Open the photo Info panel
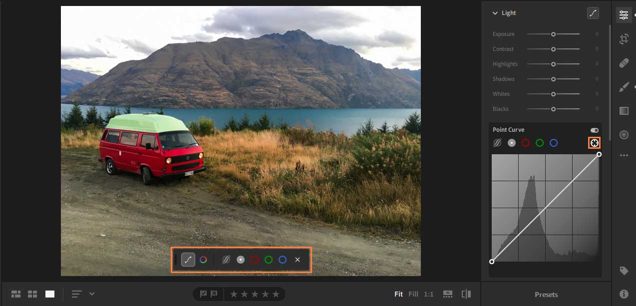Viewport: 636px width, 306px height. [624, 294]
